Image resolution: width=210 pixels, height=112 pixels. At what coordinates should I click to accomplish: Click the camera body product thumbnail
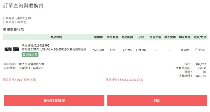click(8, 49)
